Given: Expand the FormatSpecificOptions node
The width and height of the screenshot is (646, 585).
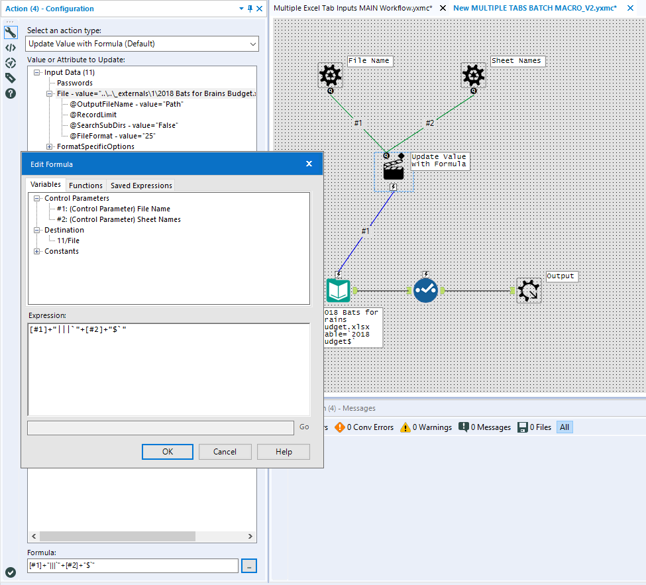Looking at the screenshot, I should (50, 146).
